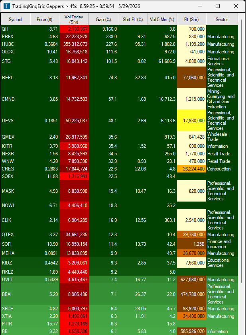Click BB's Information sector cell

pyautogui.click(x=222, y=331)
